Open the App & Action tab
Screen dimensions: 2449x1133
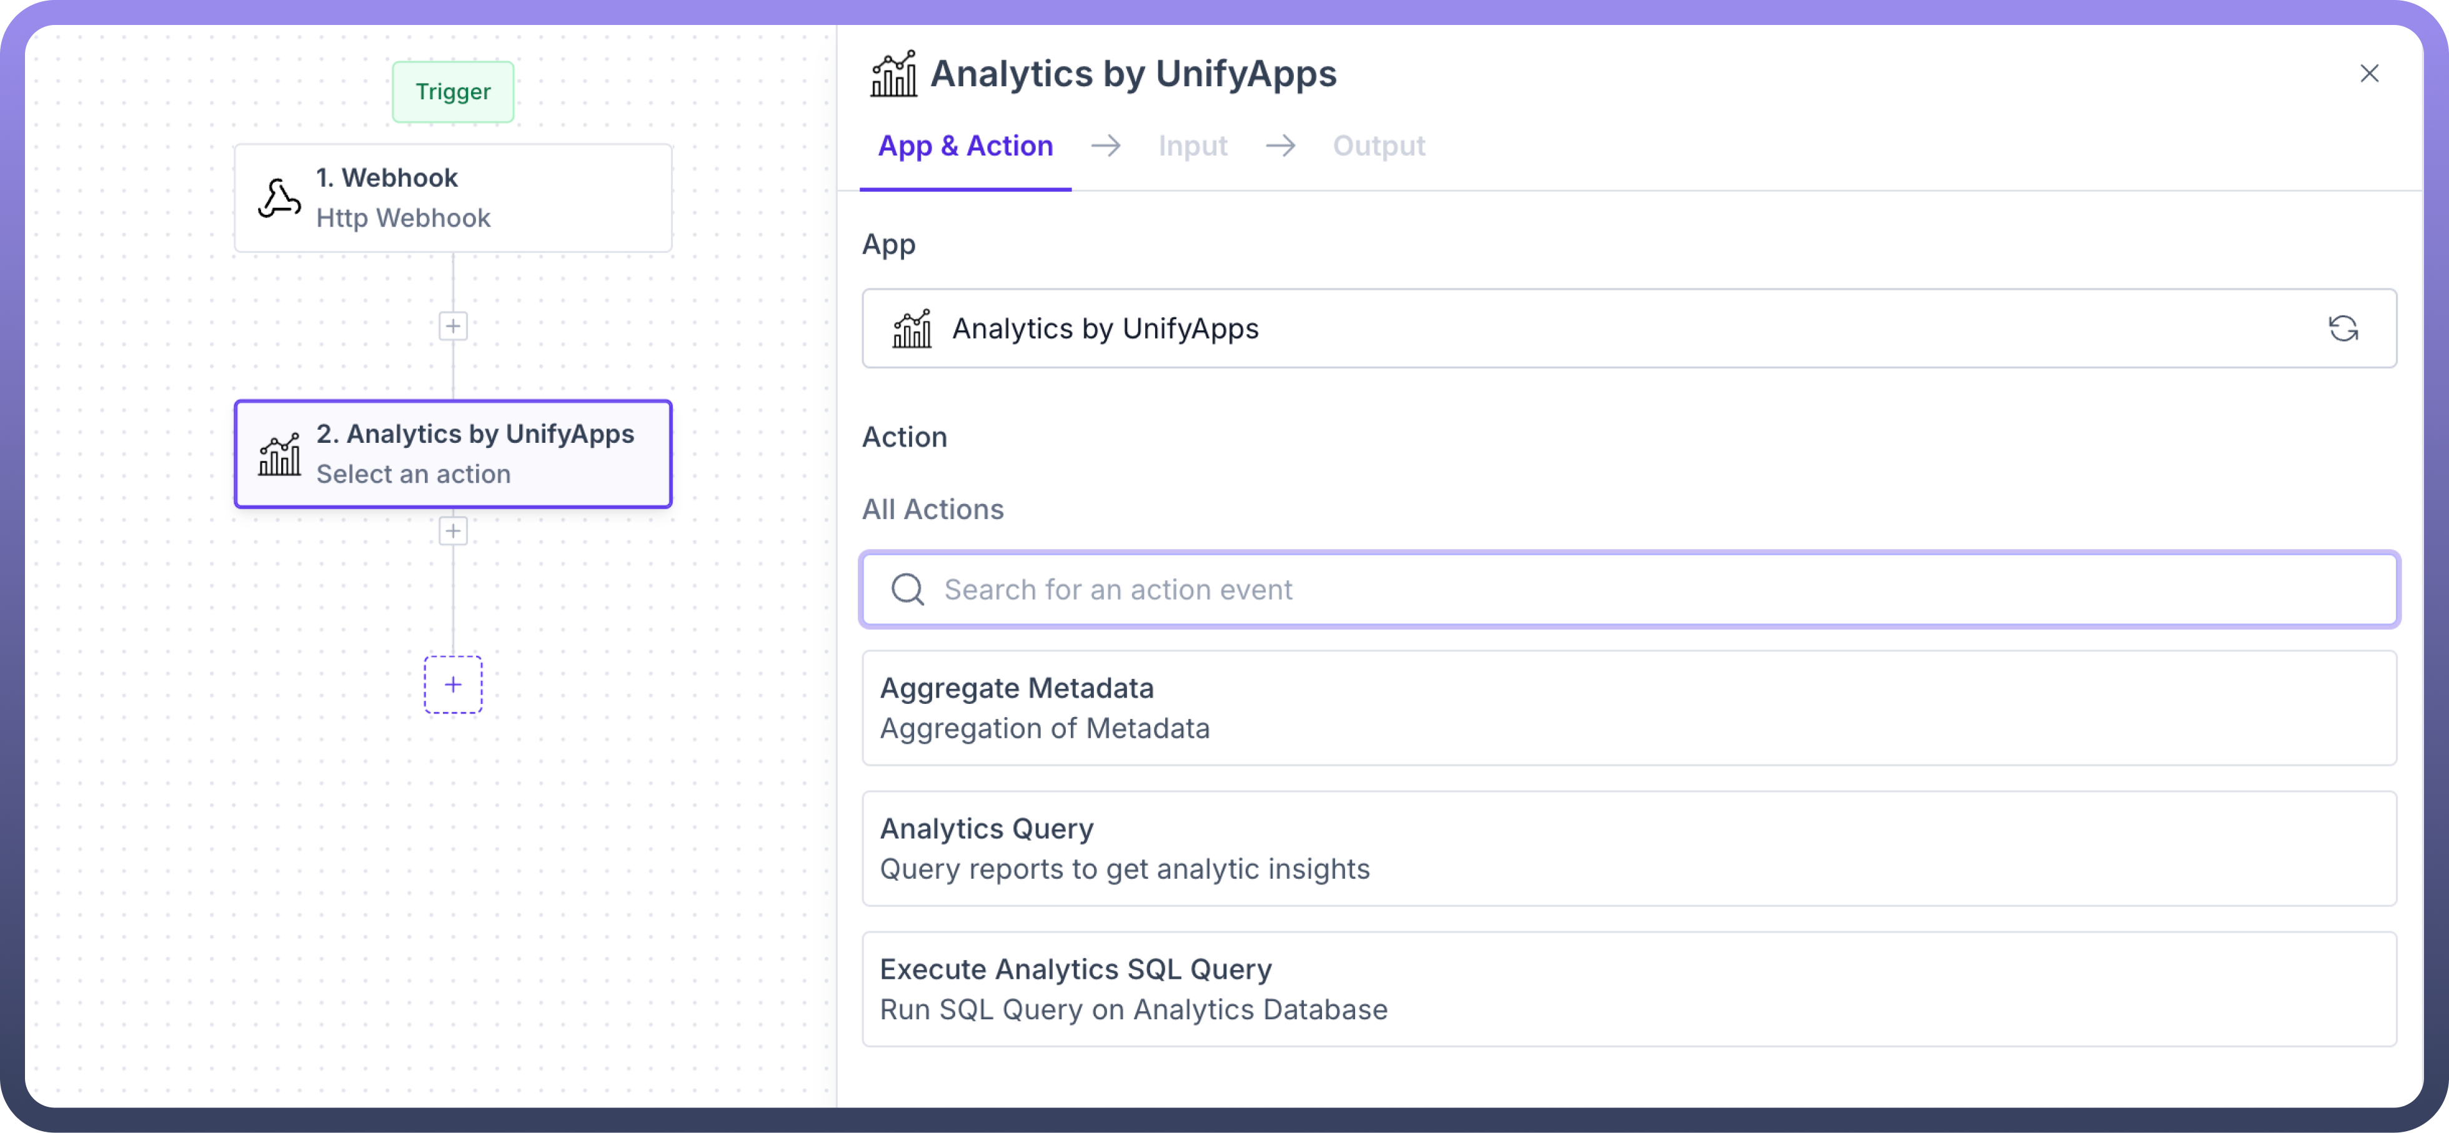tap(965, 146)
